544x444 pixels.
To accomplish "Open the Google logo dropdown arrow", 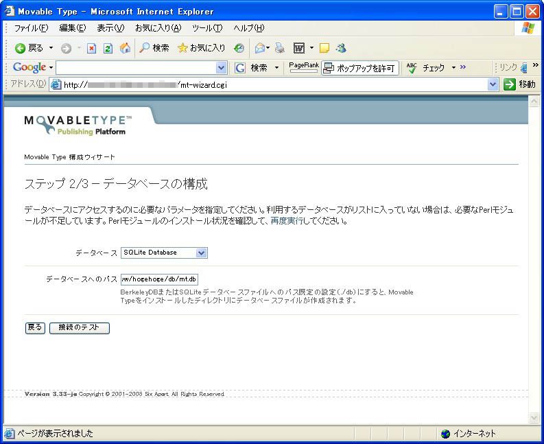I will [x=51, y=67].
